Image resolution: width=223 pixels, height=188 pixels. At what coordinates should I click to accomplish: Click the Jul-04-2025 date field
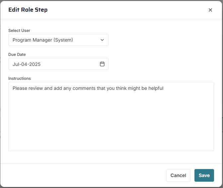pyautogui.click(x=53, y=64)
